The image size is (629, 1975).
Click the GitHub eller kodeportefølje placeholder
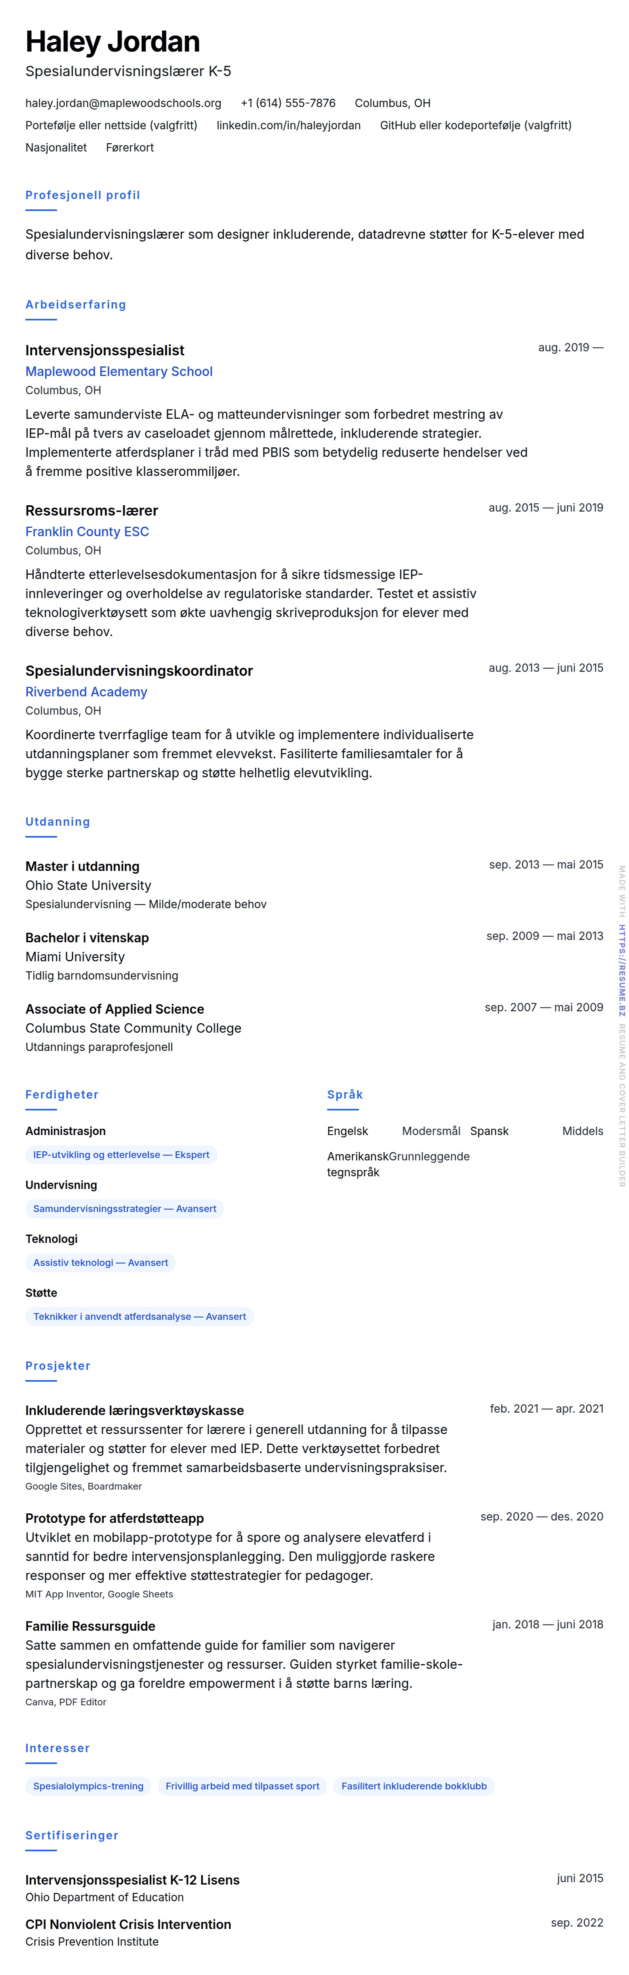[x=475, y=126]
